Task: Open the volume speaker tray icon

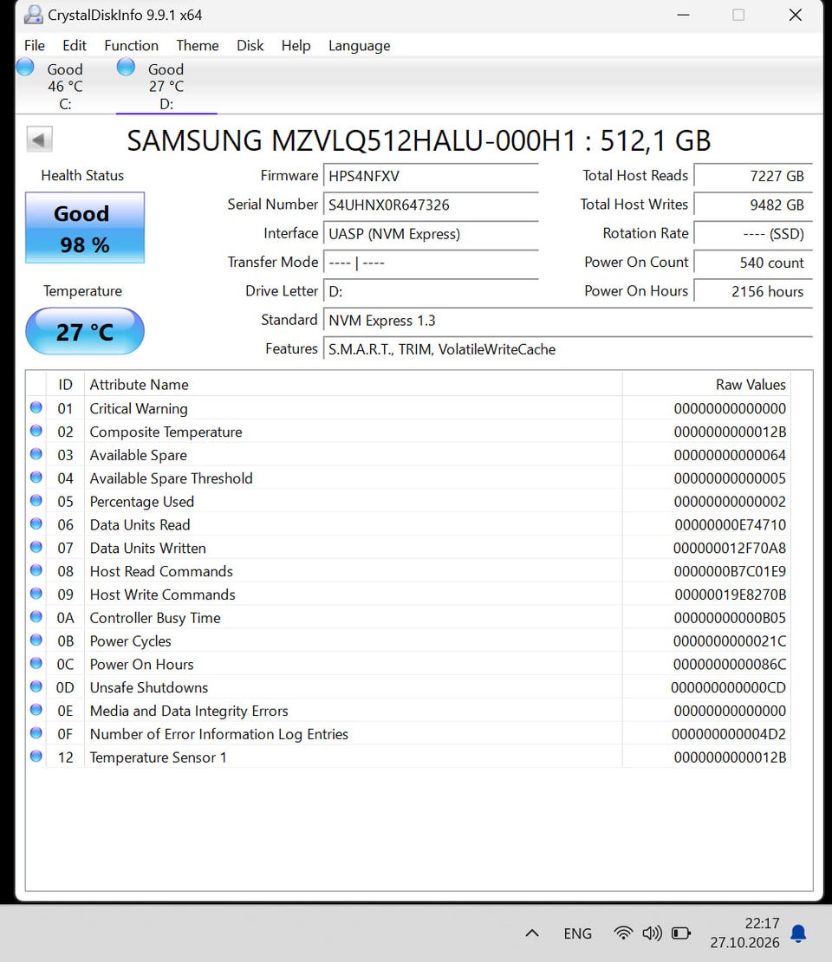Action: click(652, 933)
